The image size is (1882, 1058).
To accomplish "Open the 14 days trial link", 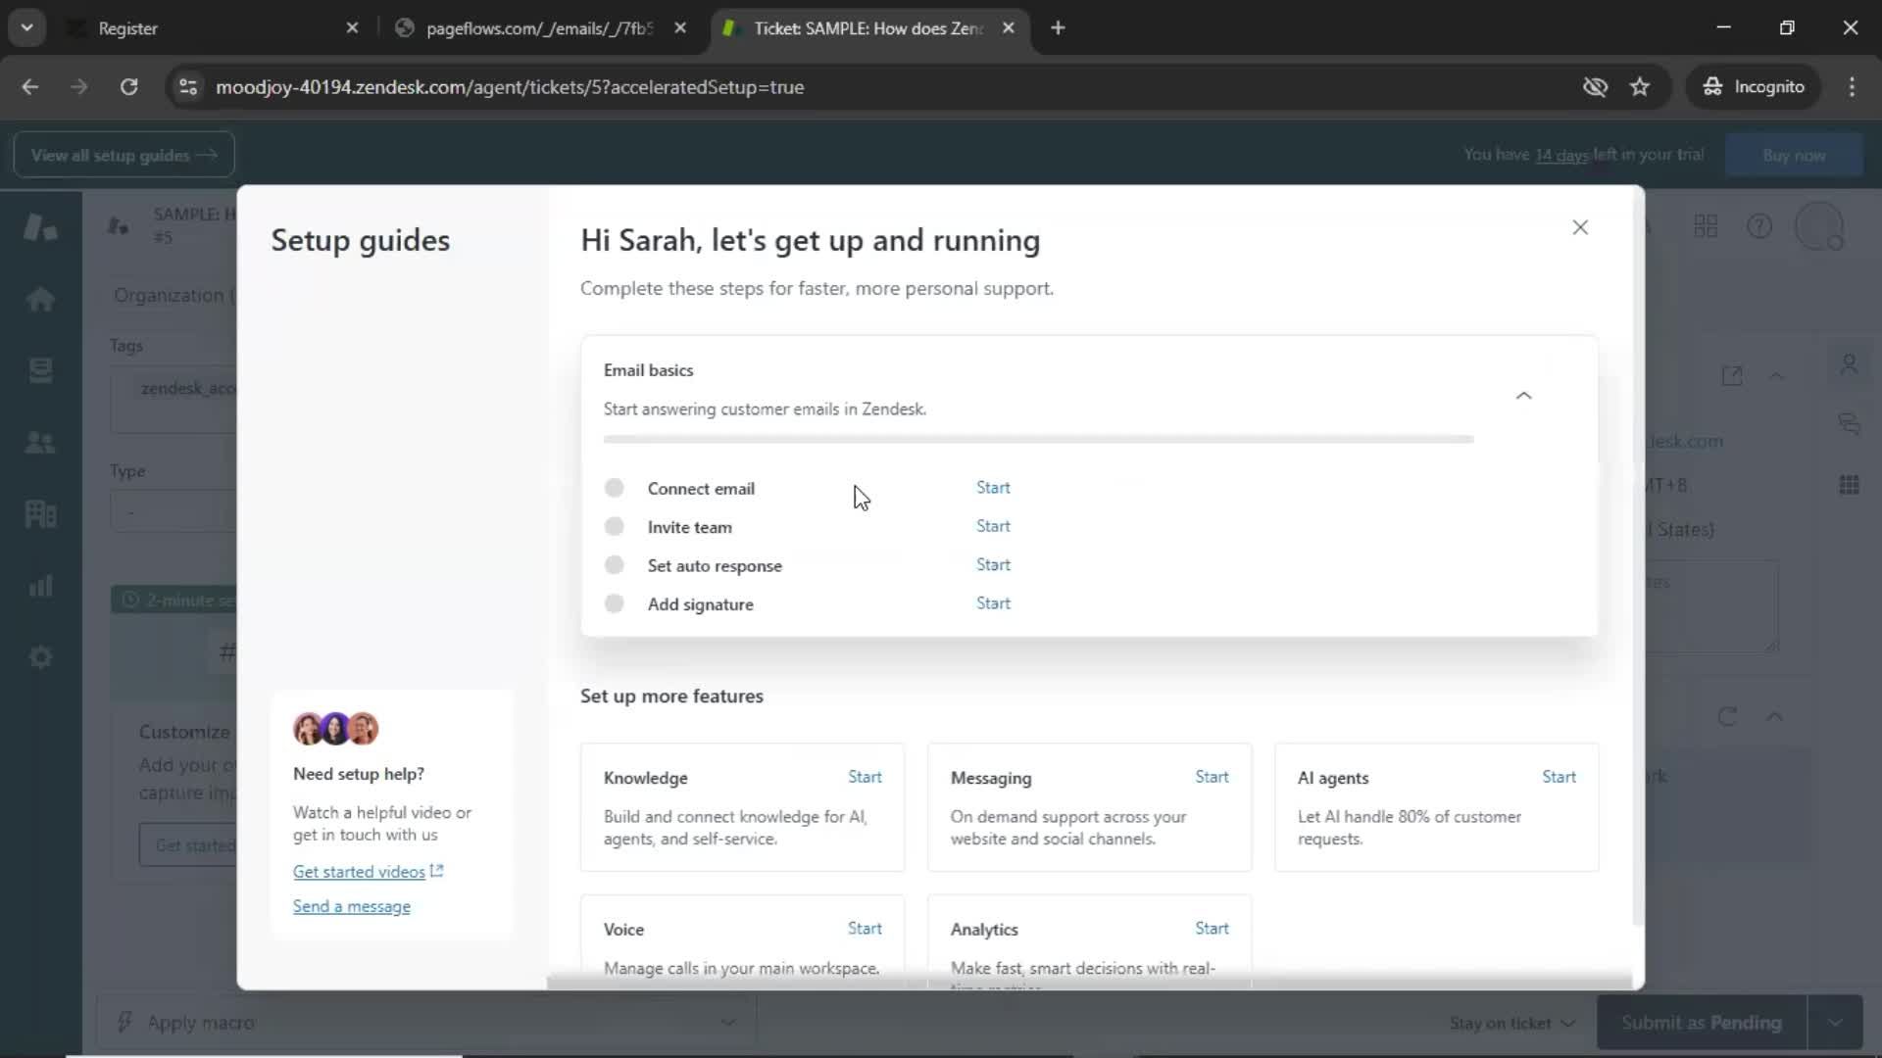I will pos(1560,155).
